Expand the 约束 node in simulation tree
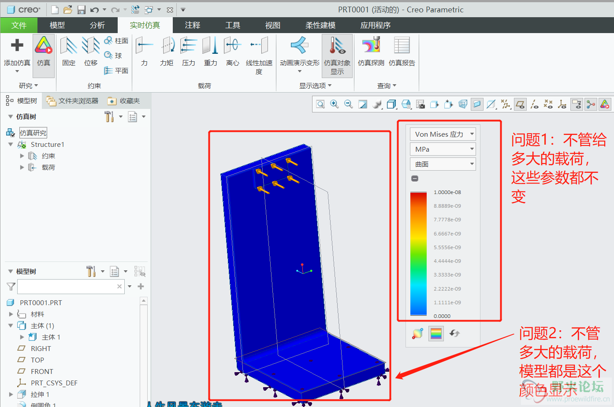 [22, 156]
